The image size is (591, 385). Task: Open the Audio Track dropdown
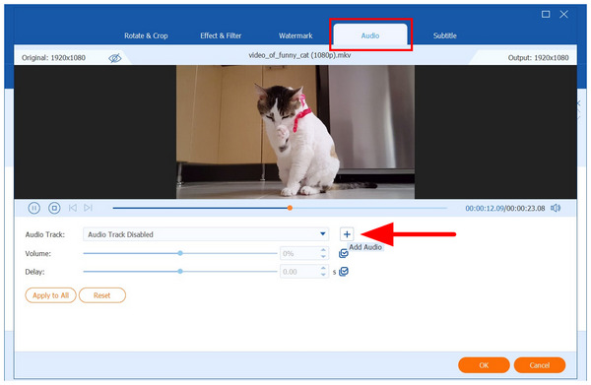click(x=206, y=234)
